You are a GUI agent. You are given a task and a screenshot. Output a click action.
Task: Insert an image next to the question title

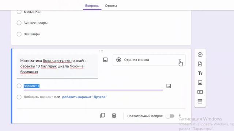105,60
